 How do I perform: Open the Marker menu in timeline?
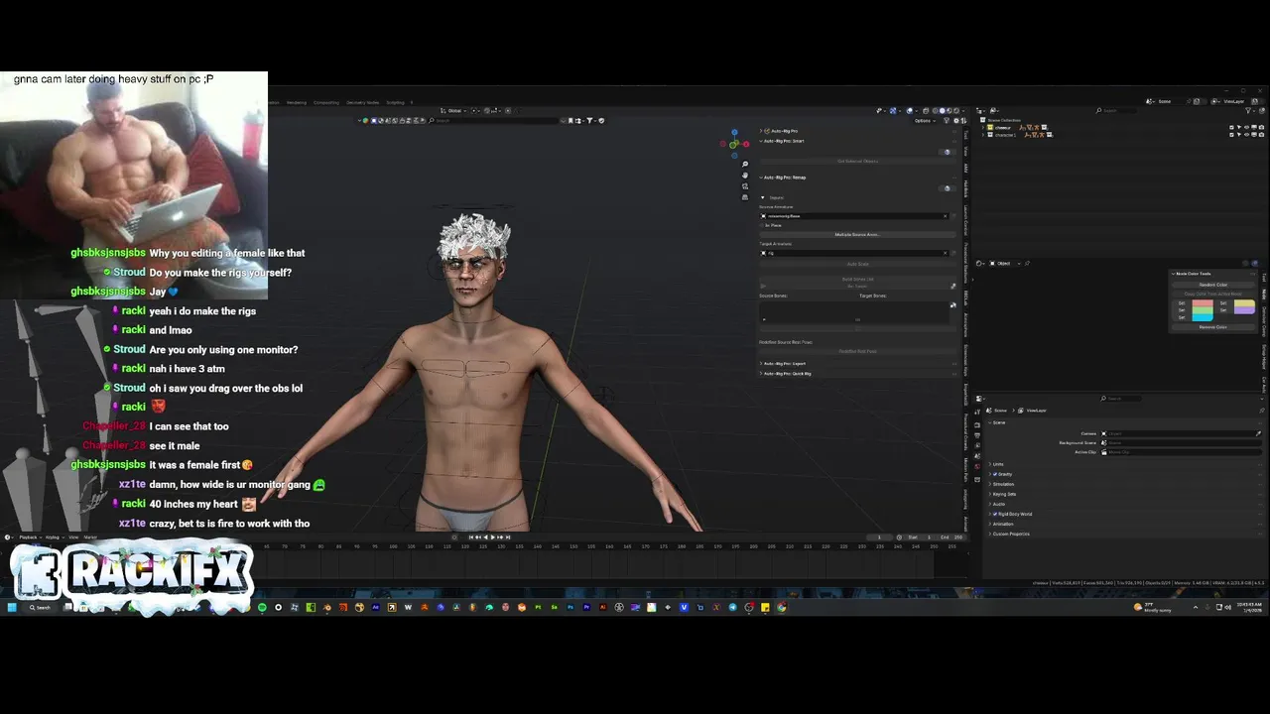pyautogui.click(x=90, y=537)
